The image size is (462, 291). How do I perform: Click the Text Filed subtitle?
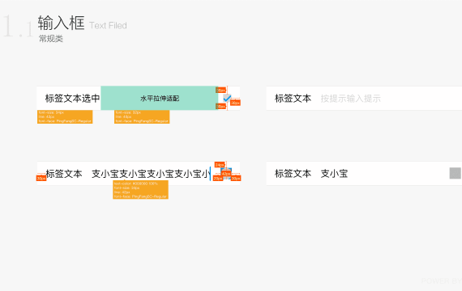tap(108, 26)
